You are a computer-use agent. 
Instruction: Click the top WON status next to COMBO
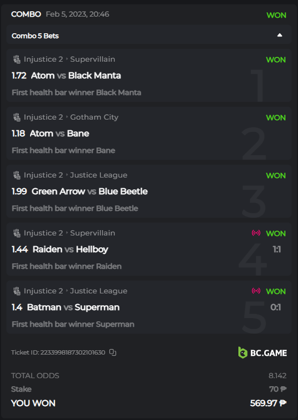[x=277, y=15]
